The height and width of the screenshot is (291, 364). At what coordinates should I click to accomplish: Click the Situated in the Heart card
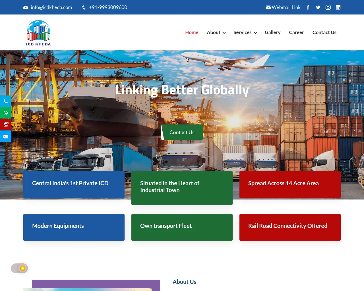tap(182, 188)
